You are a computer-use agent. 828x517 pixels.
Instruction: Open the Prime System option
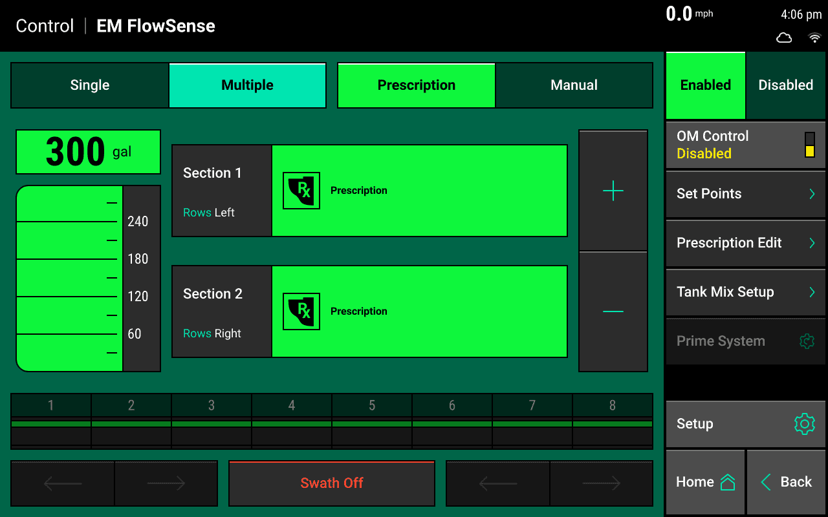[x=746, y=341]
